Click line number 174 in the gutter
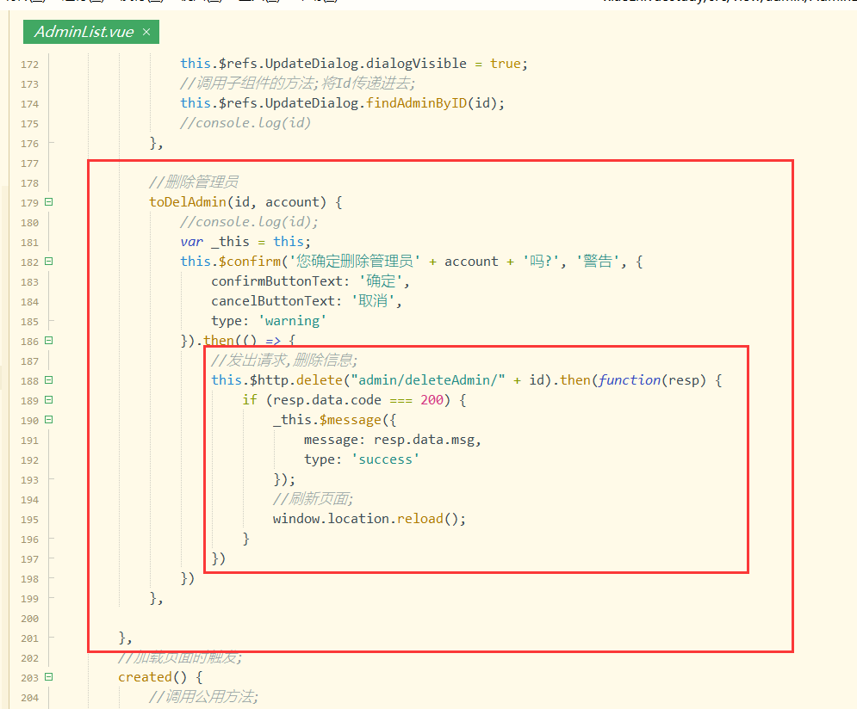The image size is (857, 709). 29,104
